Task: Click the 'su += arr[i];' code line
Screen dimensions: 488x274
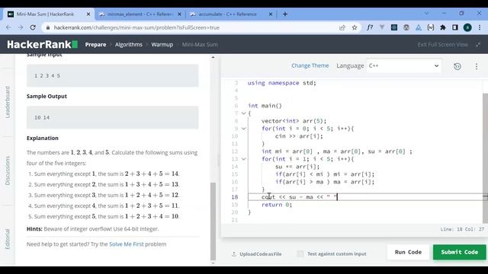Action: pos(297,167)
